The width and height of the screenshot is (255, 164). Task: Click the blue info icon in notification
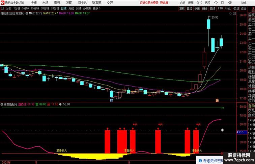point(200,160)
